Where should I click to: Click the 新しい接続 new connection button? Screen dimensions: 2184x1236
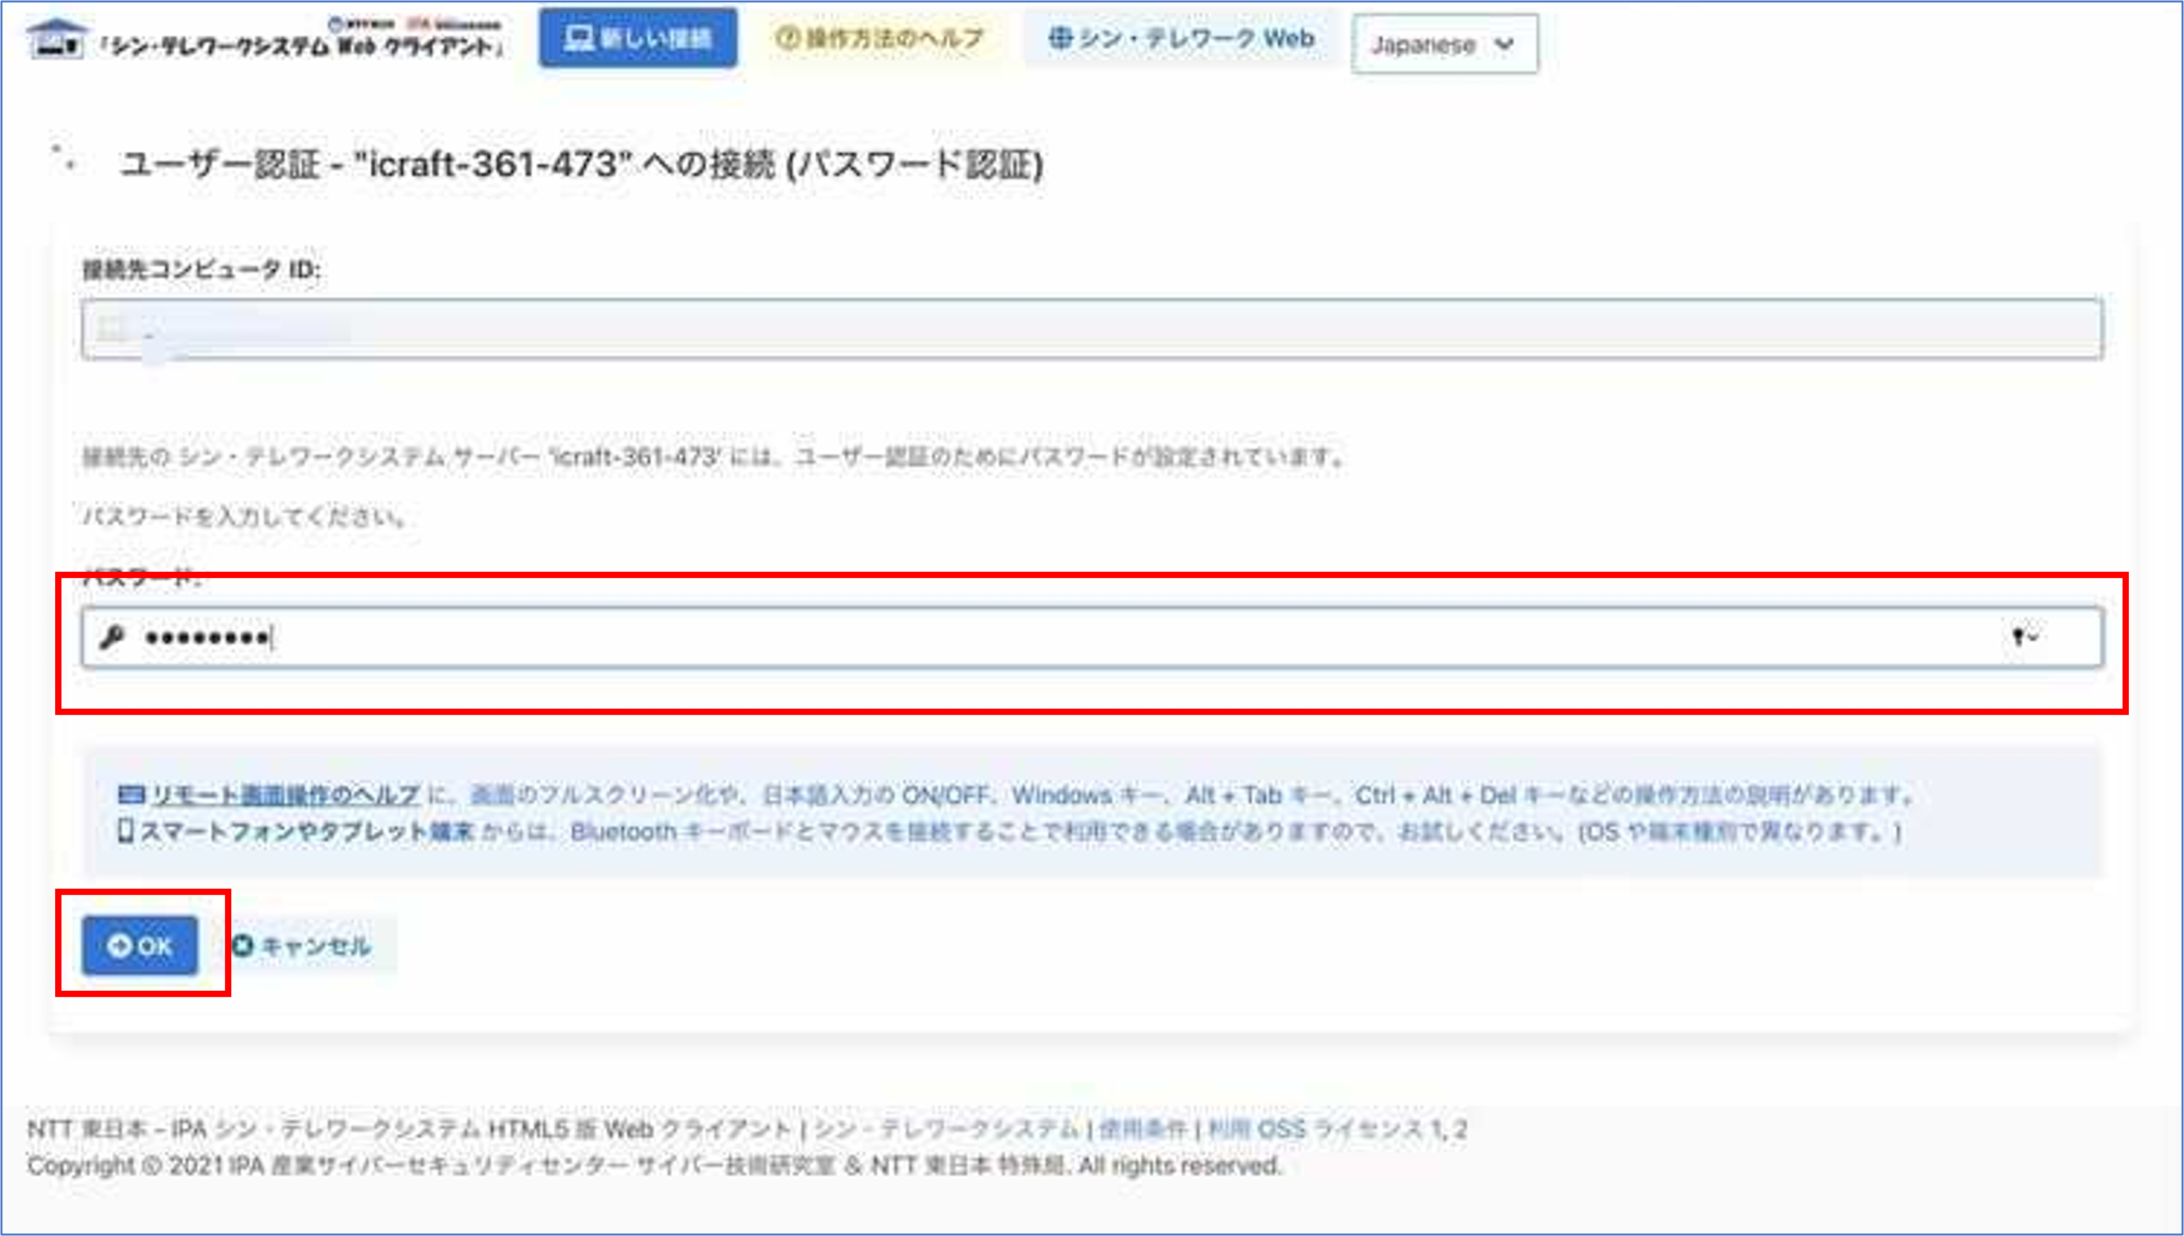point(638,38)
